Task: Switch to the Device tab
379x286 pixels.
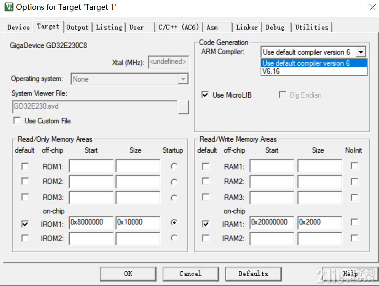Action: (x=18, y=27)
